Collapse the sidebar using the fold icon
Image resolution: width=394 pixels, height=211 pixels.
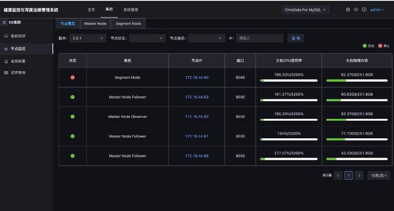pyautogui.click(x=4, y=22)
